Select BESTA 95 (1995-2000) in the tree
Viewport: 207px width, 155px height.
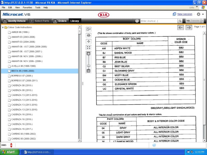(23, 71)
